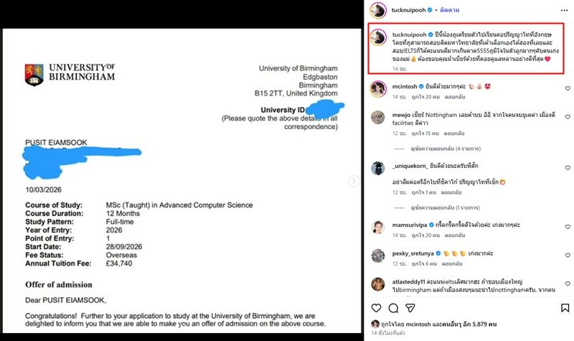Like the mewjo comment heart
Image resolution: width=574 pixels, height=341 pixels.
[x=568, y=117]
